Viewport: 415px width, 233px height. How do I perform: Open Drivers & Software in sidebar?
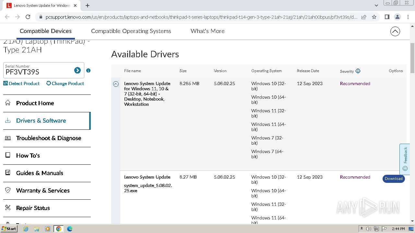[47, 121]
